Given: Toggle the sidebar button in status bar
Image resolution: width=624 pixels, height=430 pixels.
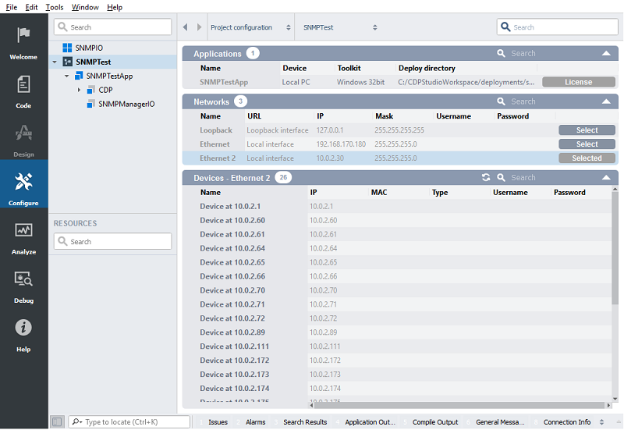Looking at the screenshot, I should [x=57, y=422].
